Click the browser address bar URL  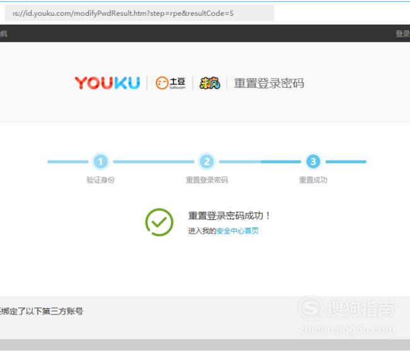coord(139,13)
